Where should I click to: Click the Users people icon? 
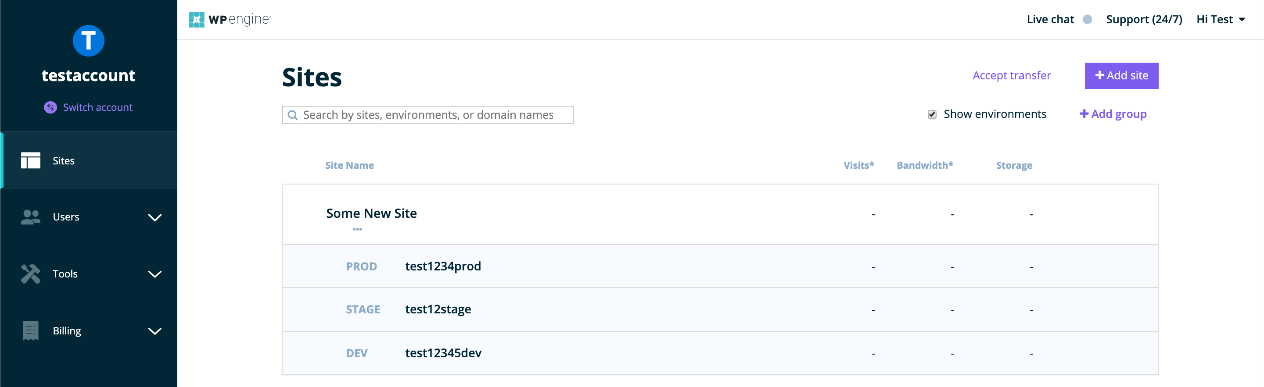point(30,217)
